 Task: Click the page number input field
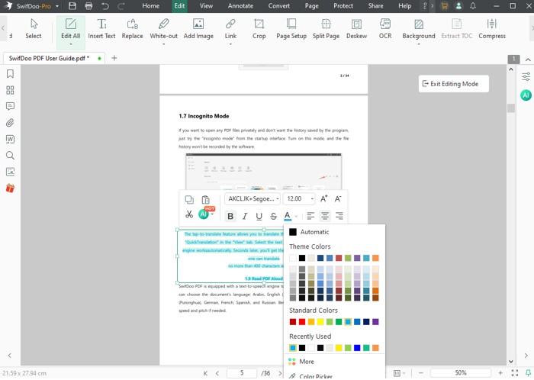pyautogui.click(x=242, y=373)
